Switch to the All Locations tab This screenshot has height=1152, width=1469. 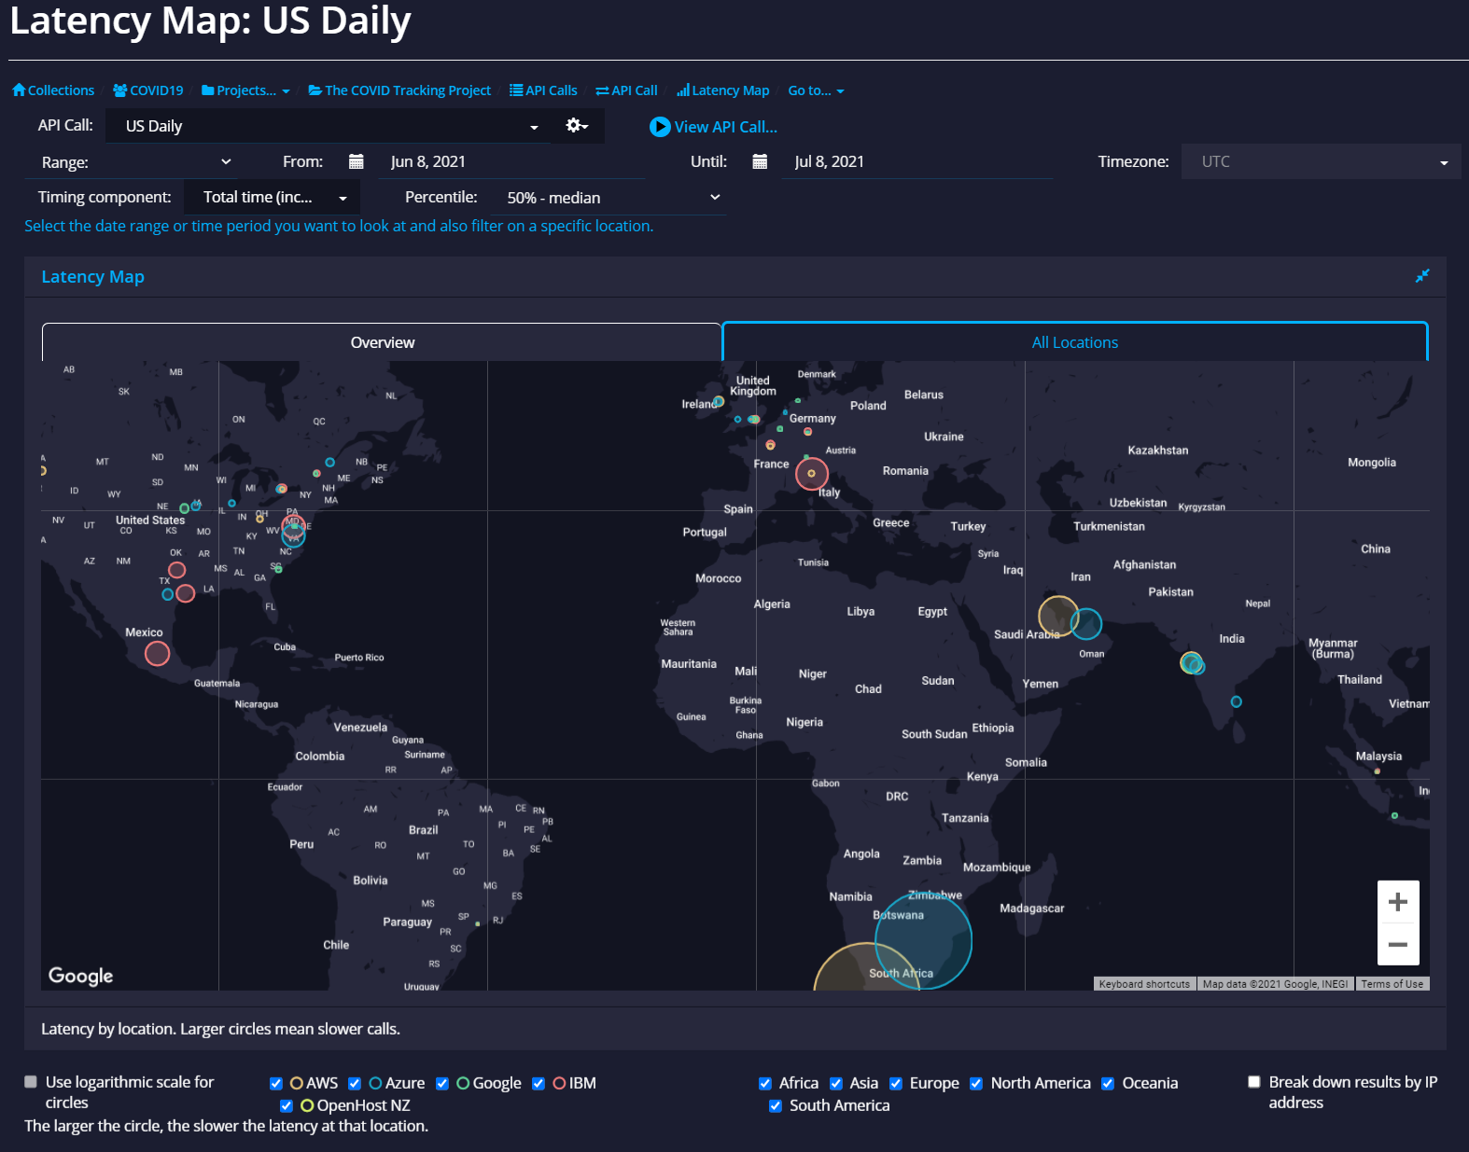pos(1075,342)
